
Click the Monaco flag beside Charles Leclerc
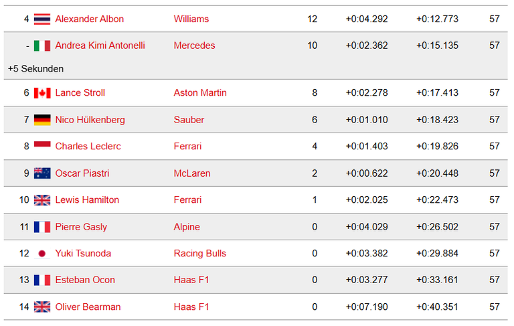click(x=42, y=147)
